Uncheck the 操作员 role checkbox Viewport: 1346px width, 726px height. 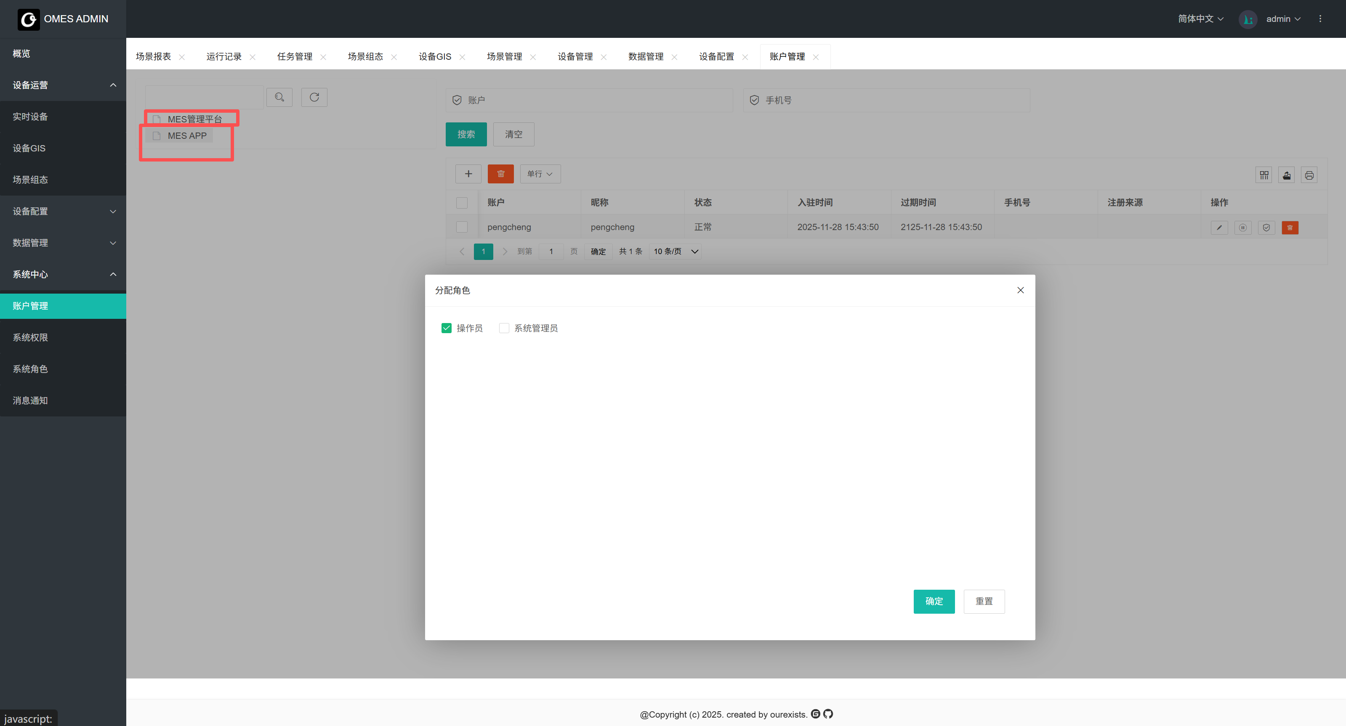[446, 328]
